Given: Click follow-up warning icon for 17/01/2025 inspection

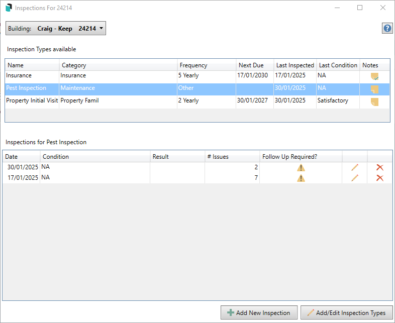Looking at the screenshot, I should [301, 178].
